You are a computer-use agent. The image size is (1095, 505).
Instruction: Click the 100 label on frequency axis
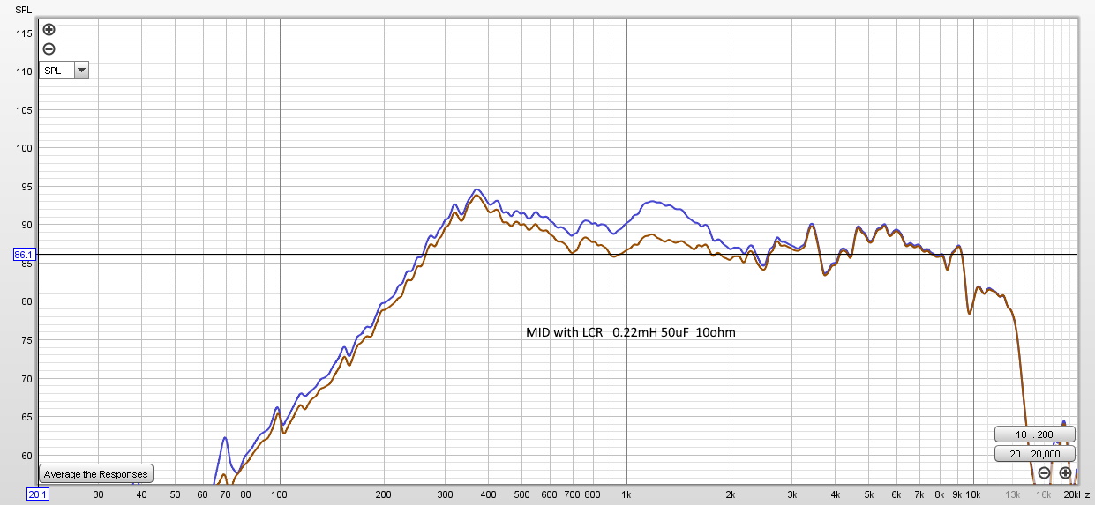tap(280, 494)
